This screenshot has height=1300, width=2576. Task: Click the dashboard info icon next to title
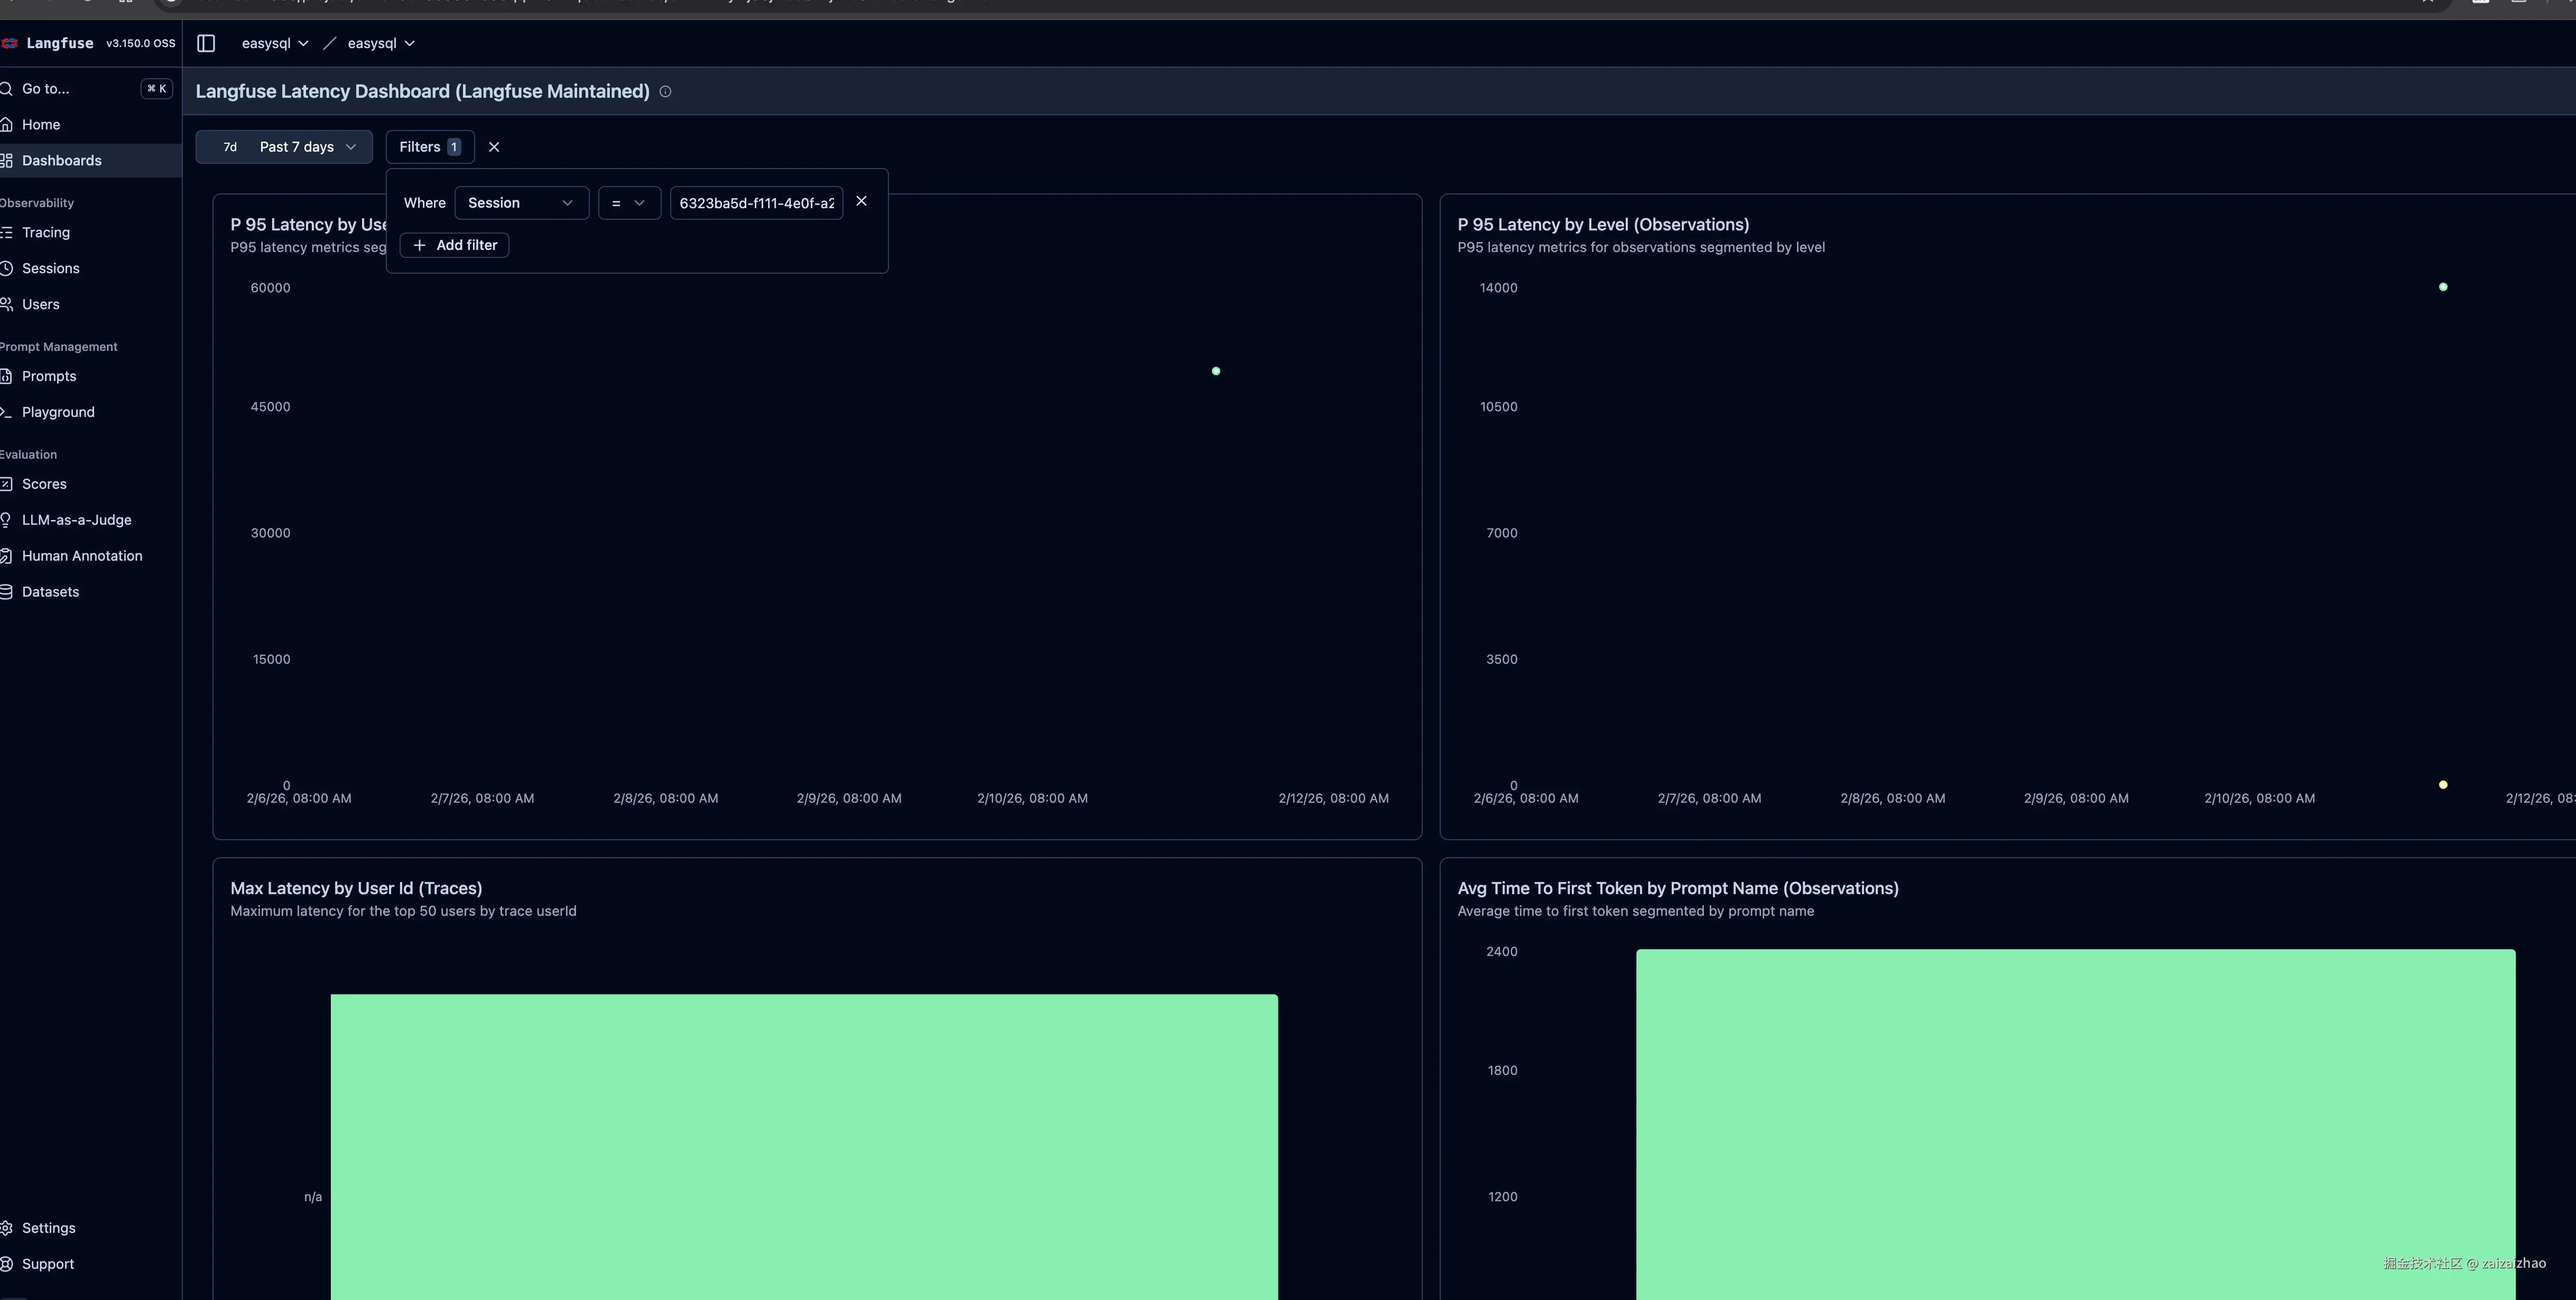point(665,92)
